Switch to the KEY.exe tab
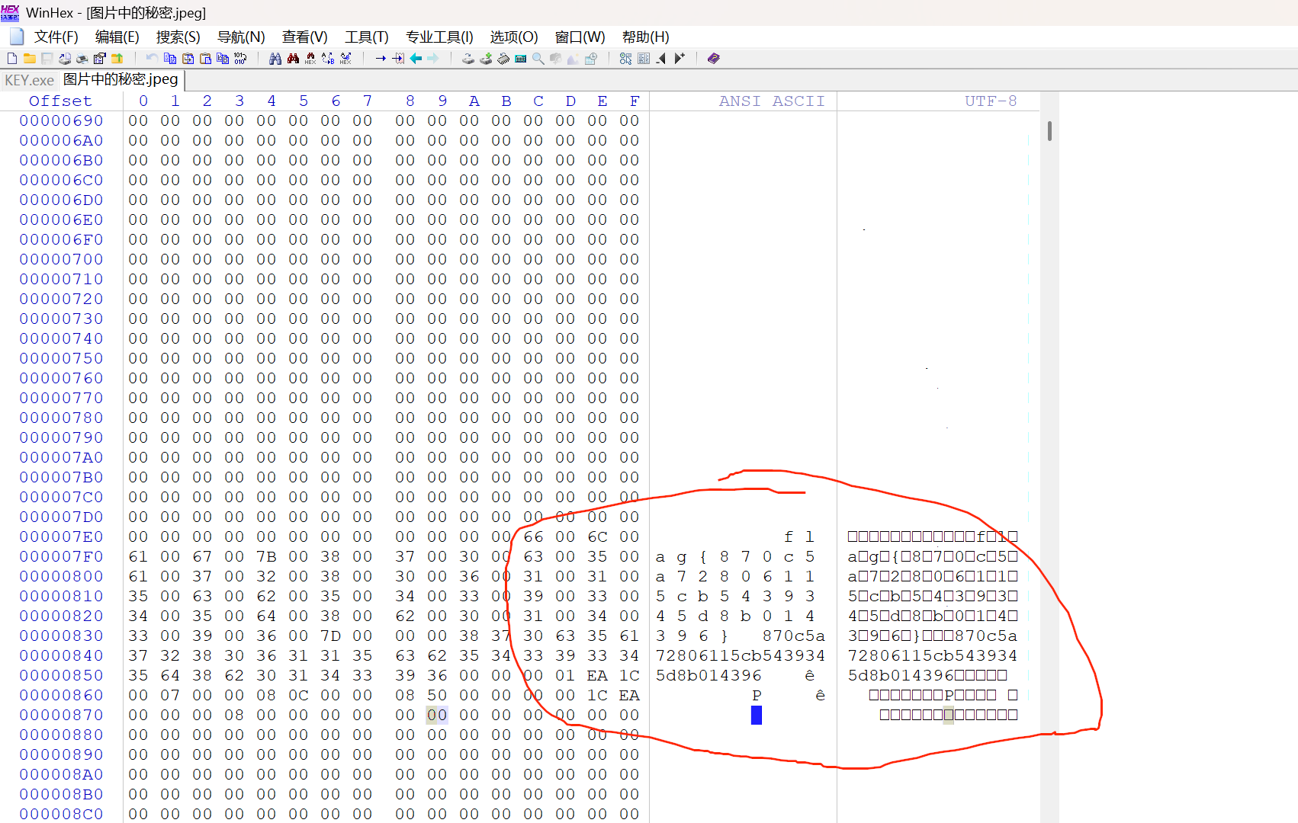1298x823 pixels. point(29,80)
